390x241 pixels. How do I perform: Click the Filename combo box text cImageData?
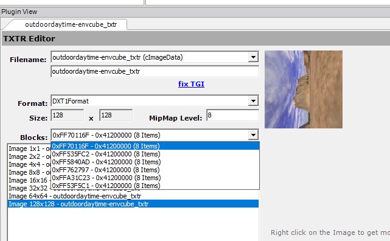pos(162,57)
